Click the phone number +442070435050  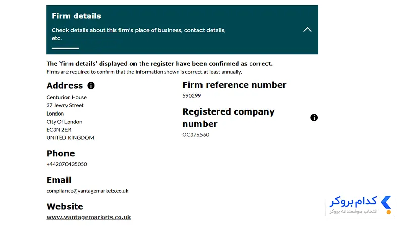66,164
